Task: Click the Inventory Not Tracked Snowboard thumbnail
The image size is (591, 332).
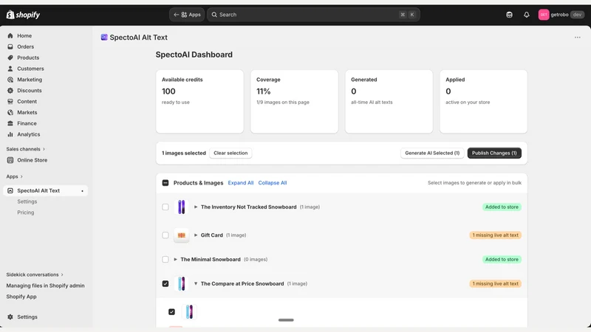Action: pos(181,207)
